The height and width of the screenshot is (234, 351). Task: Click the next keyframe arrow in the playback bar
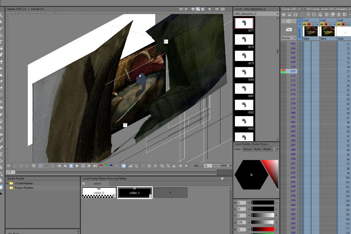[x=156, y=166]
